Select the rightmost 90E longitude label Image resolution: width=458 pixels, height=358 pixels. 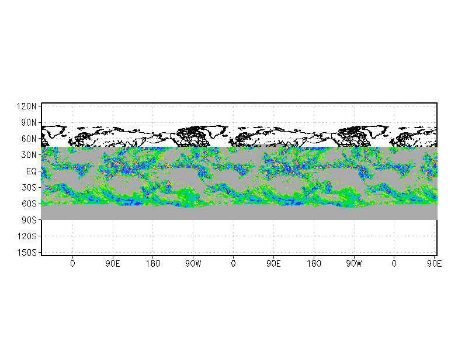click(434, 264)
